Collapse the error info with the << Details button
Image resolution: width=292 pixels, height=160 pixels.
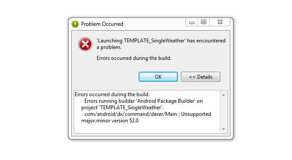point(201,77)
